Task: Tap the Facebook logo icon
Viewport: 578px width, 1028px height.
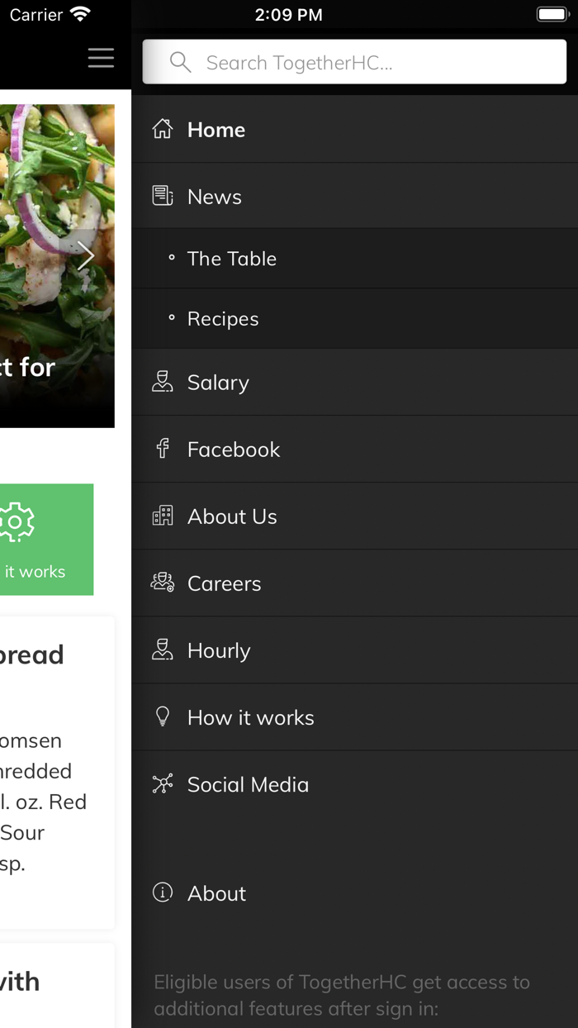Action: click(163, 449)
